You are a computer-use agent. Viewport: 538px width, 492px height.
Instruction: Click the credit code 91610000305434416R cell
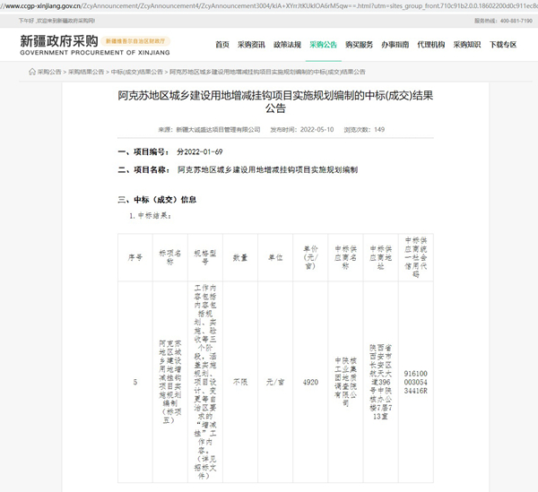click(416, 382)
